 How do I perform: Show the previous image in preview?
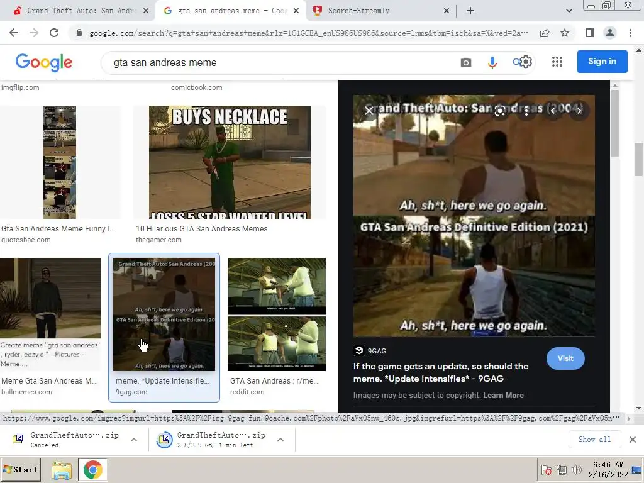(x=553, y=111)
